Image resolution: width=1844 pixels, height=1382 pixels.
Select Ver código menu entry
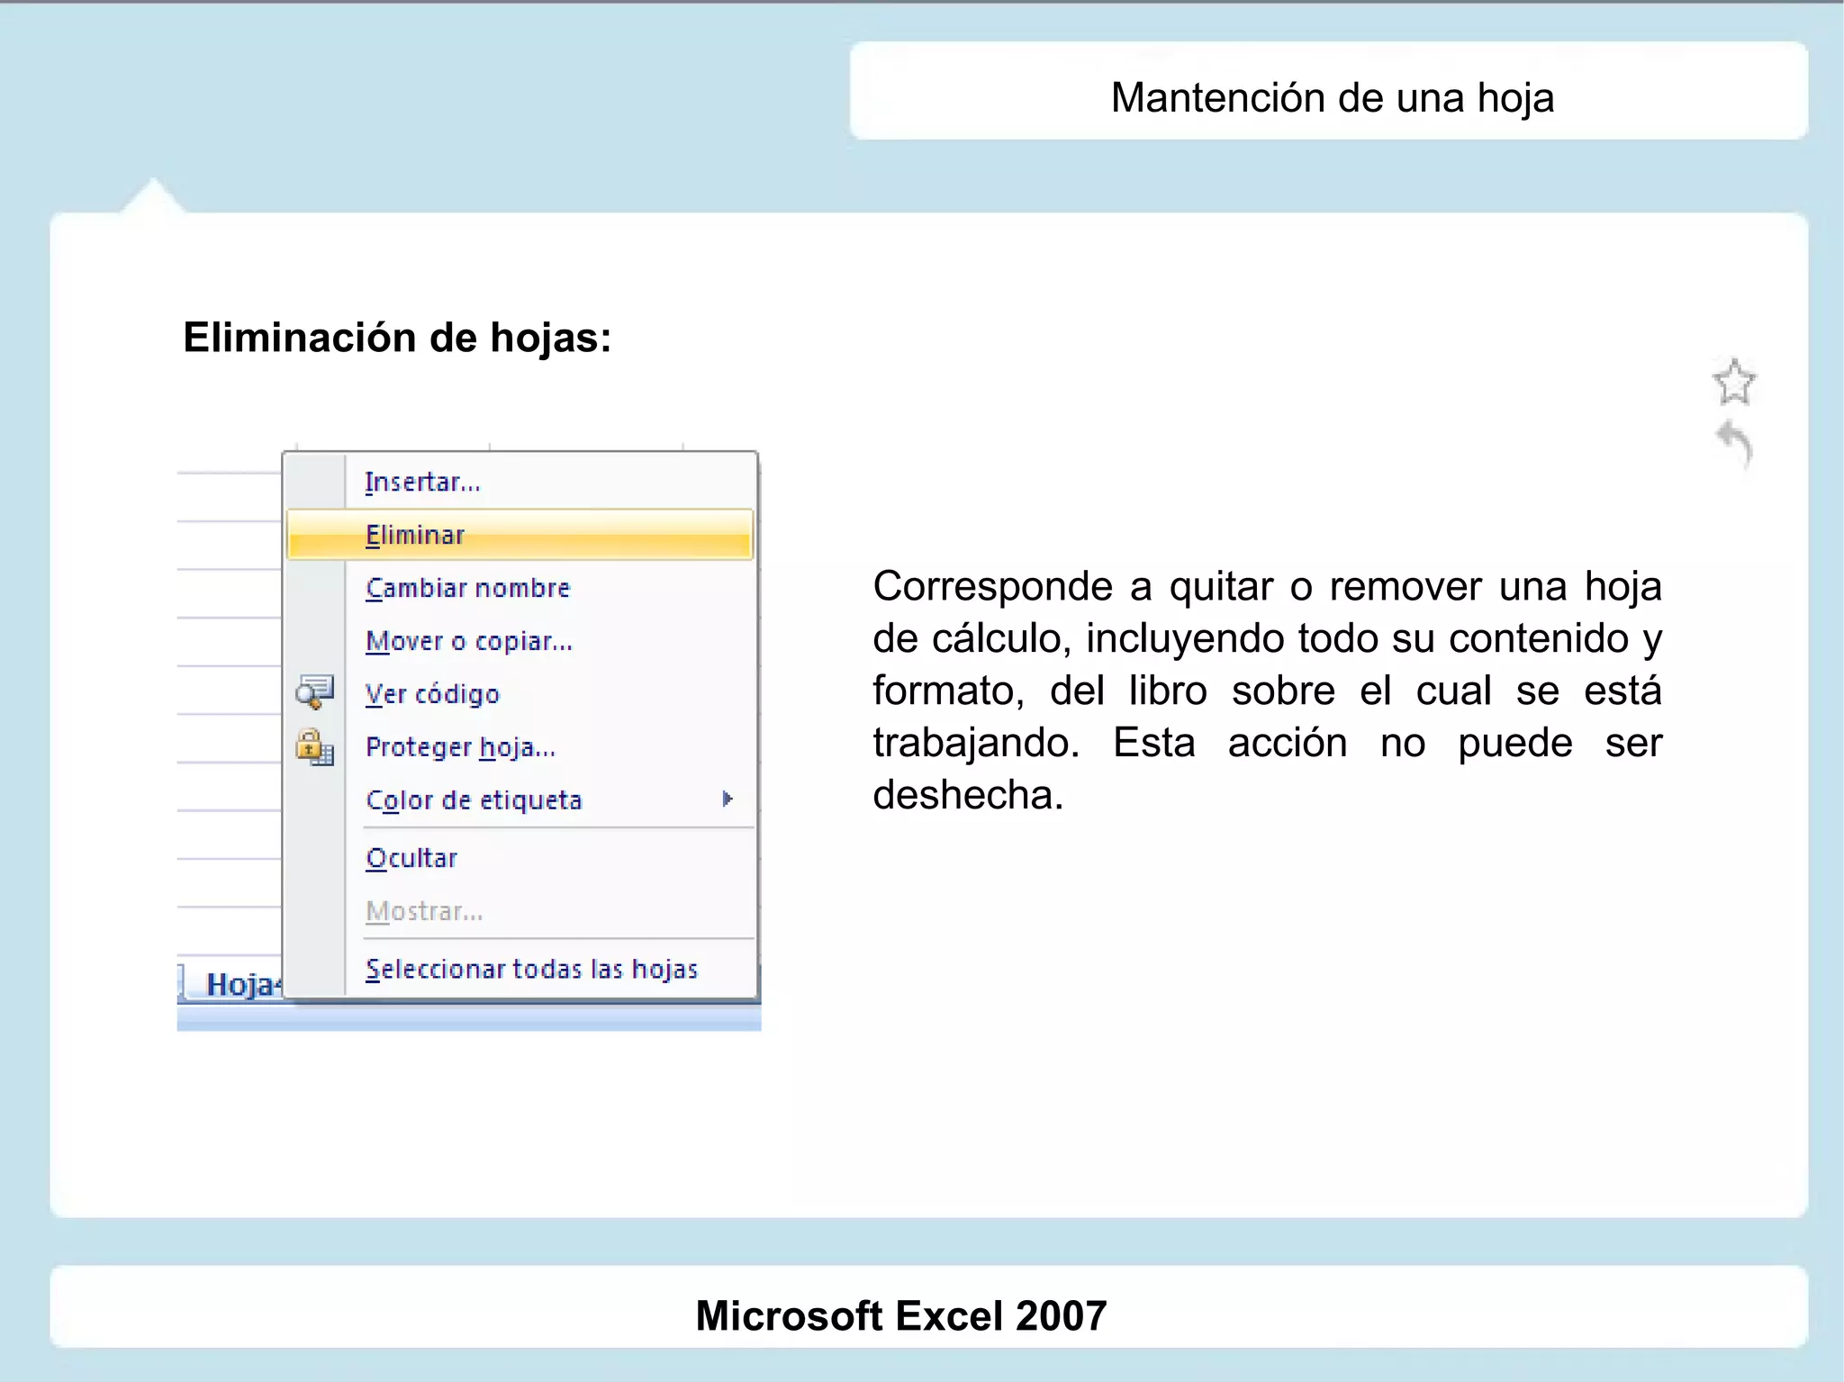[520, 694]
